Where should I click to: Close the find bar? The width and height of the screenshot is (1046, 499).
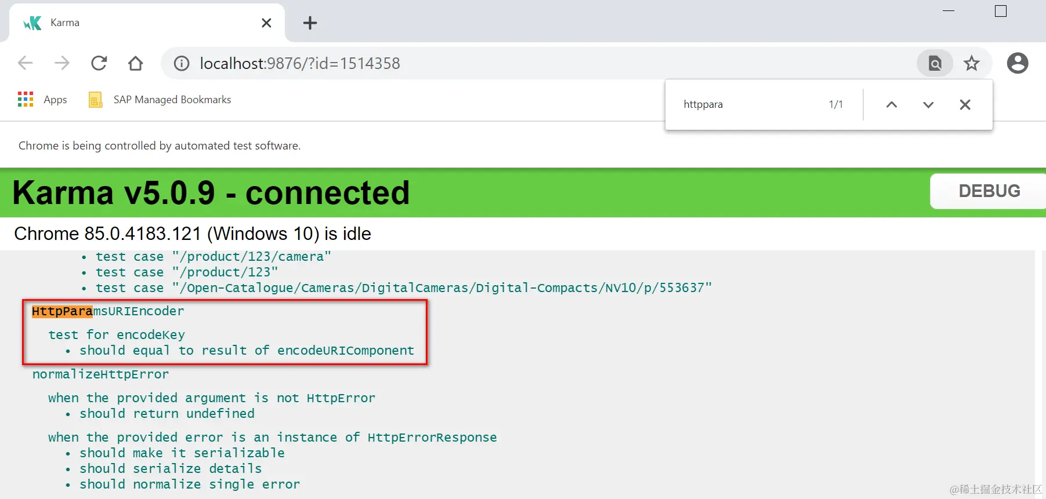coord(965,105)
